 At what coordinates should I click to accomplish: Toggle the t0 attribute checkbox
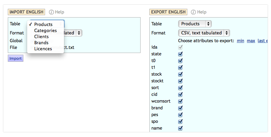(x=180, y=61)
